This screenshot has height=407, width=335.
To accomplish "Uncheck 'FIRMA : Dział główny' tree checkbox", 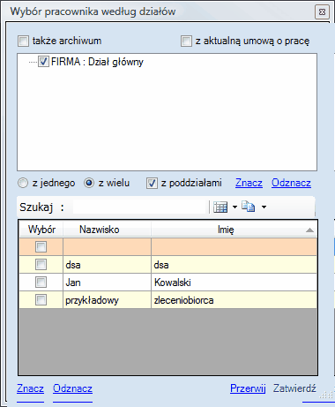I will (x=43, y=62).
